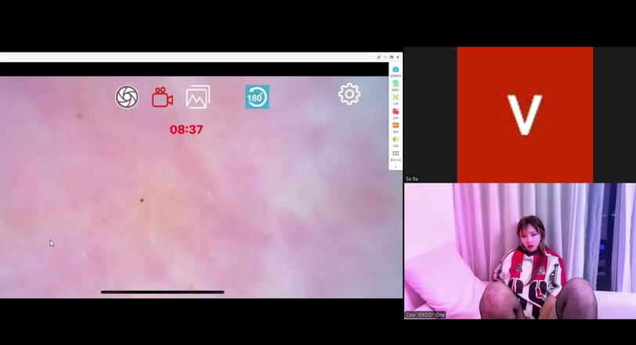Open the settings gear icon
Screen dimensions: 636x345
[x=349, y=94]
